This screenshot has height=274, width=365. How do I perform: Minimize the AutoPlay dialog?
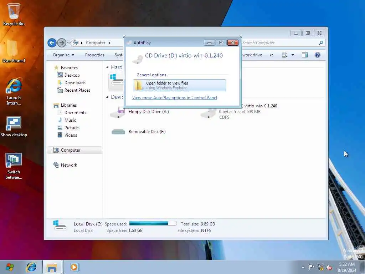[209, 43]
